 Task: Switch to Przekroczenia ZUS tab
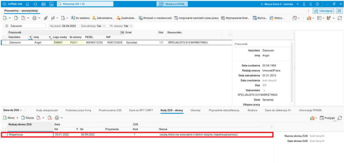pyautogui.click(x=110, y=110)
